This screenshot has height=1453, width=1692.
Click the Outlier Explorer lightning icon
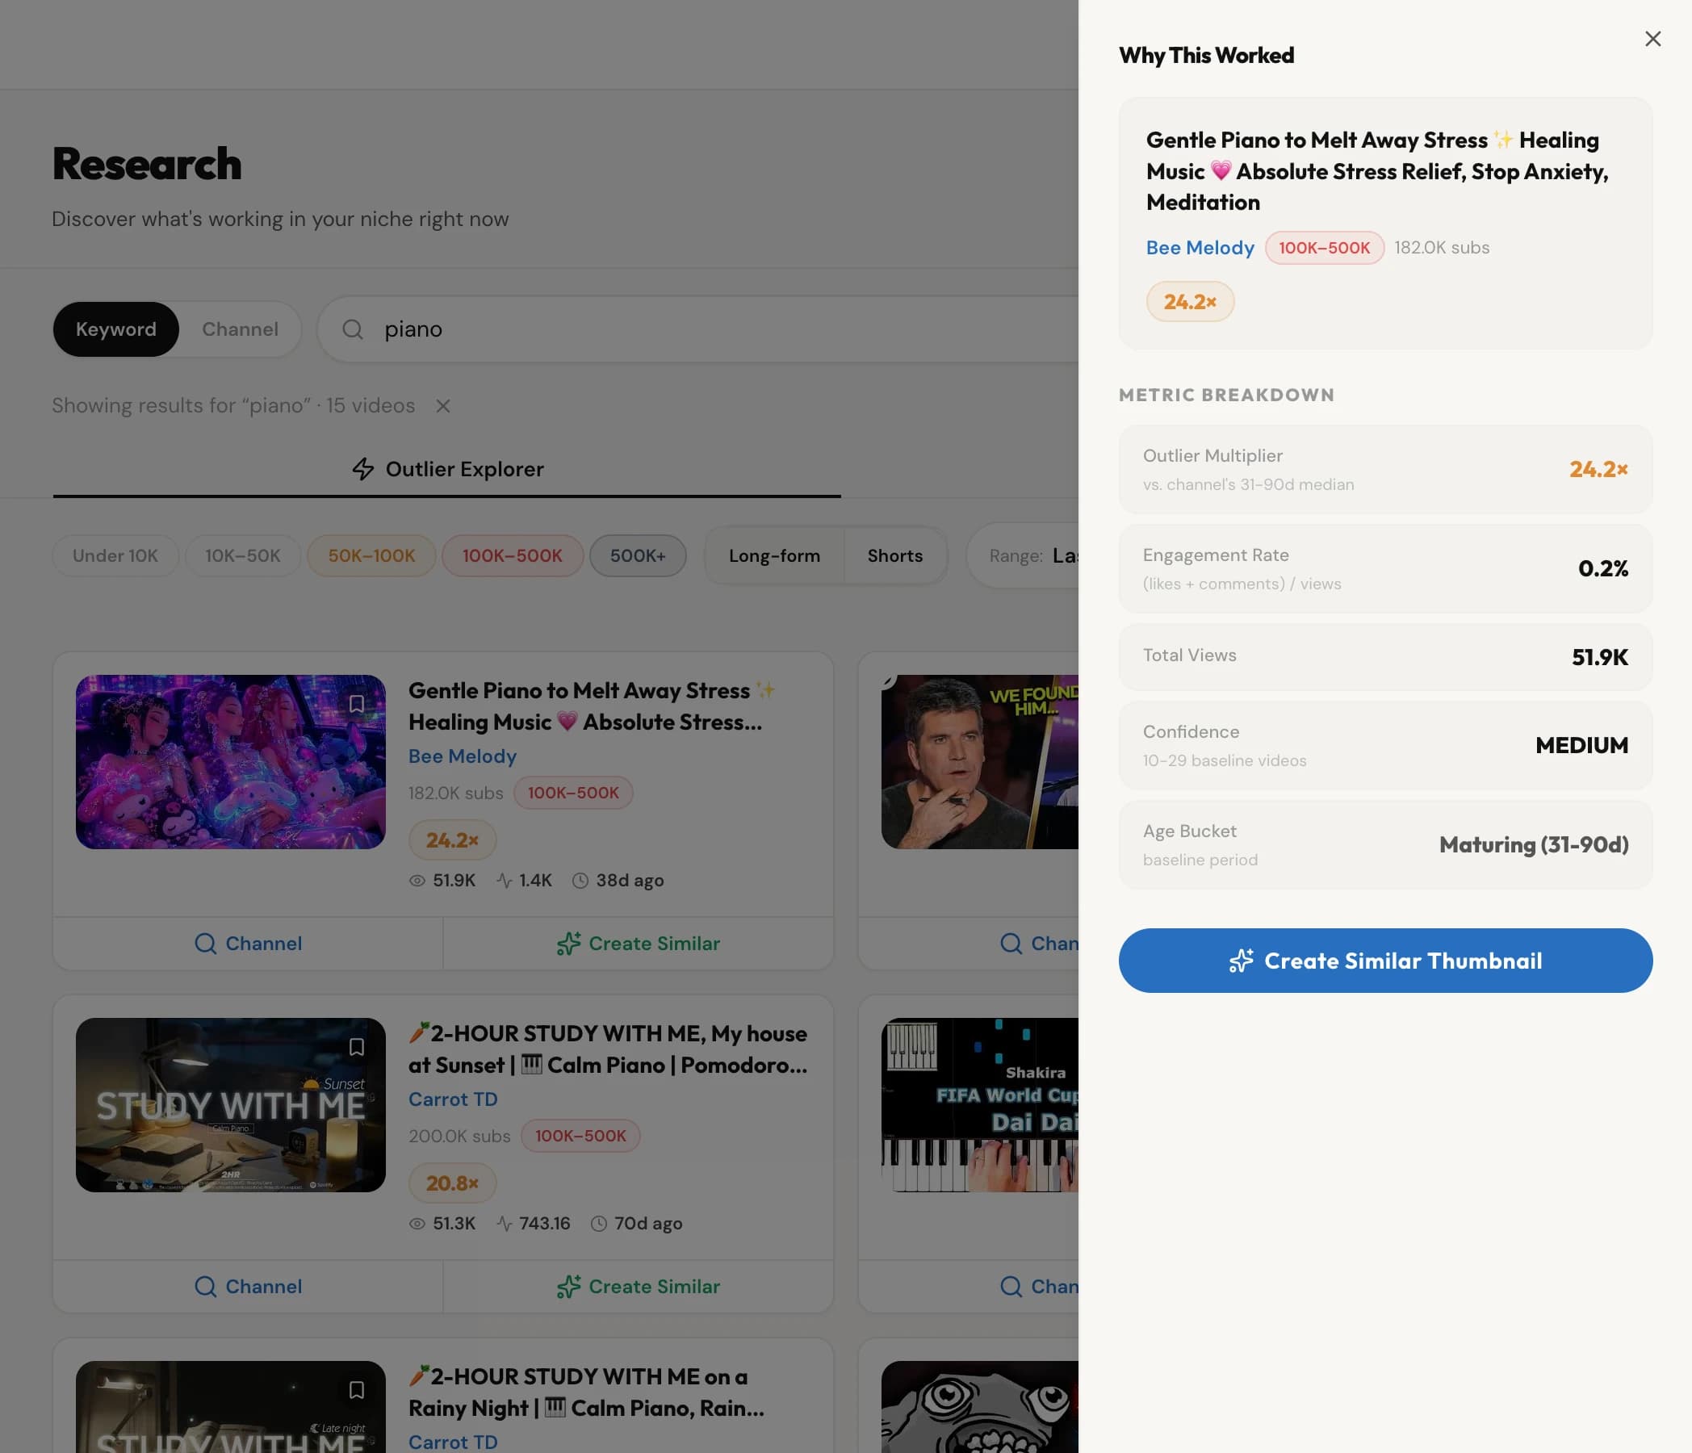pos(362,469)
